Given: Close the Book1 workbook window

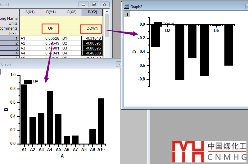Looking at the screenshot, I should (x=105, y=4).
